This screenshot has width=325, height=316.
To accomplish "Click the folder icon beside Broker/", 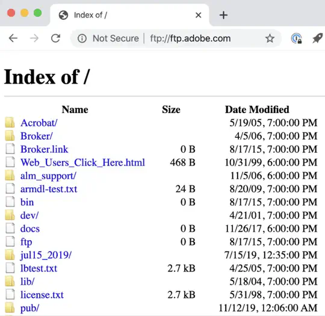I will click(10, 135).
